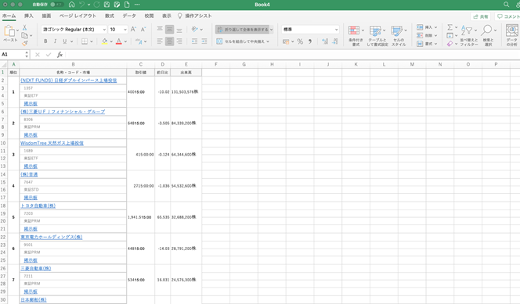This screenshot has width=520, height=304.
Task: Click the AutoSum sigma icon
Action: (450, 27)
